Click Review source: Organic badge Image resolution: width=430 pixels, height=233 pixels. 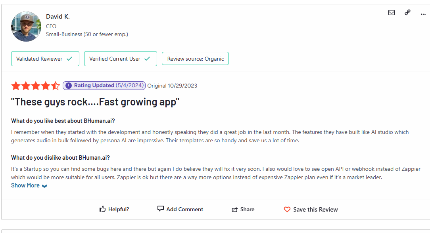195,59
